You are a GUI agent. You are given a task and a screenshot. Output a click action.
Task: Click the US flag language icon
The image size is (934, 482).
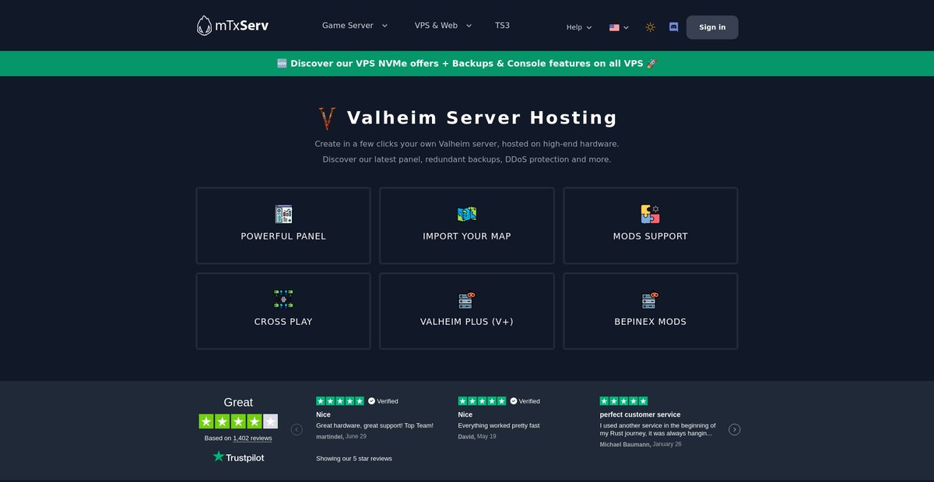(x=614, y=27)
